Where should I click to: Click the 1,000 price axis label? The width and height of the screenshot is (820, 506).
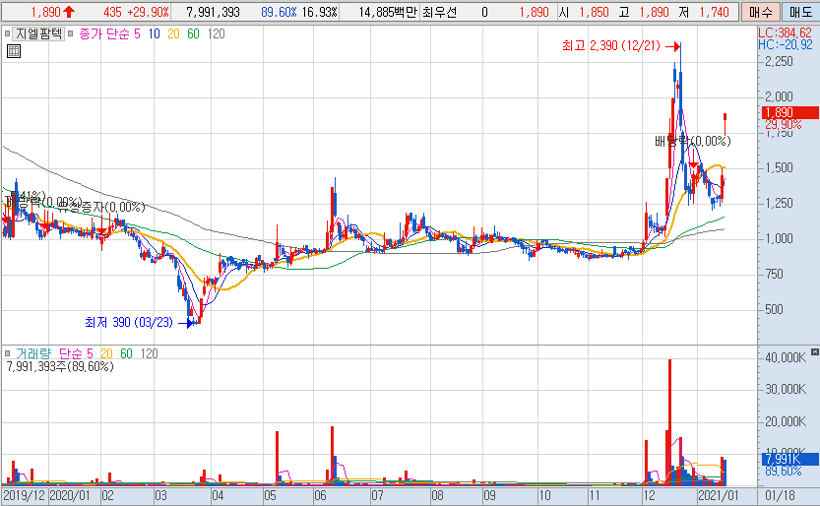pyautogui.click(x=779, y=239)
